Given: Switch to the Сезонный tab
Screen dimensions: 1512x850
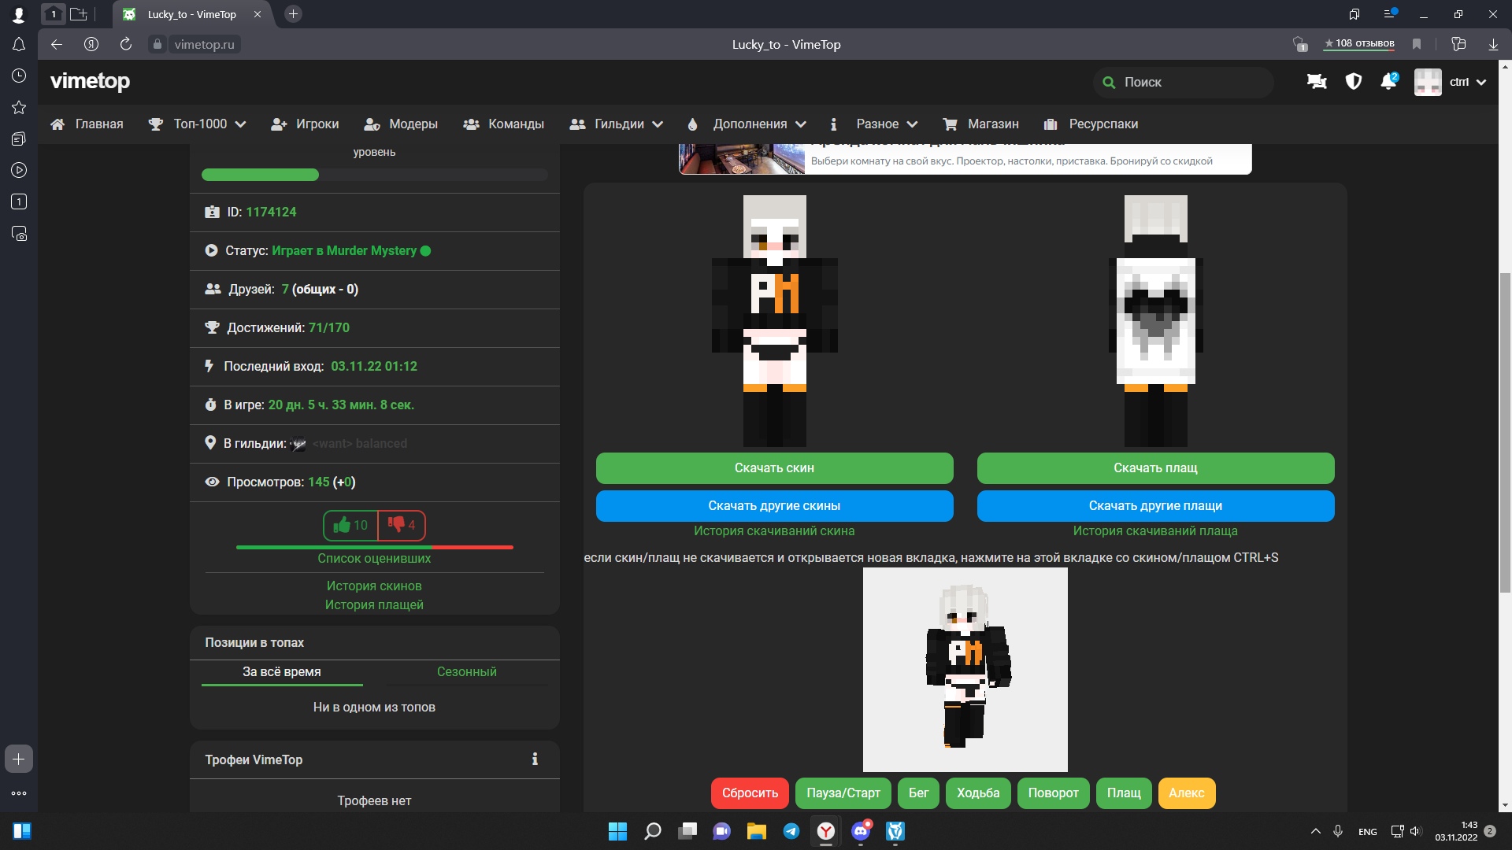Looking at the screenshot, I should 466,671.
